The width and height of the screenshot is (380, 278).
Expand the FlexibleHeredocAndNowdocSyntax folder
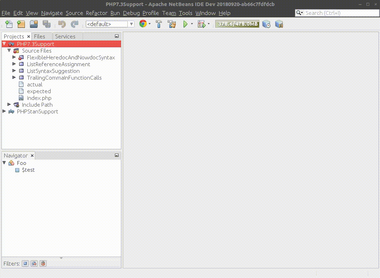point(14,57)
